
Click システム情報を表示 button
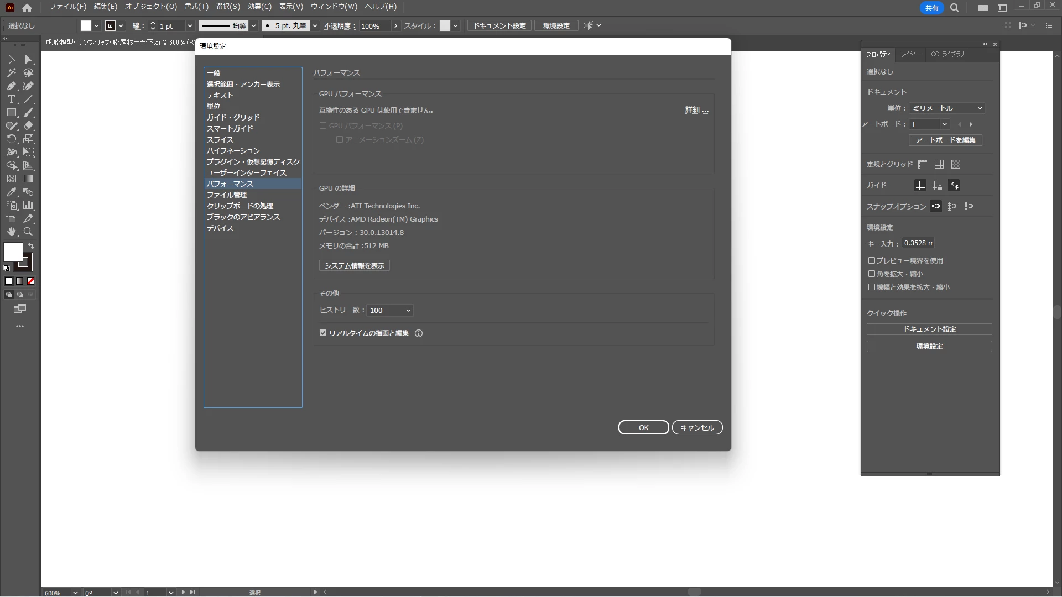pos(355,266)
